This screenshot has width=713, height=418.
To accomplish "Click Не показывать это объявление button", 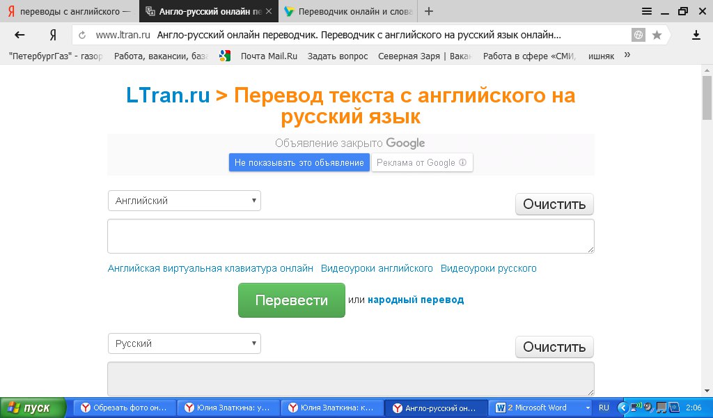I will 299,162.
